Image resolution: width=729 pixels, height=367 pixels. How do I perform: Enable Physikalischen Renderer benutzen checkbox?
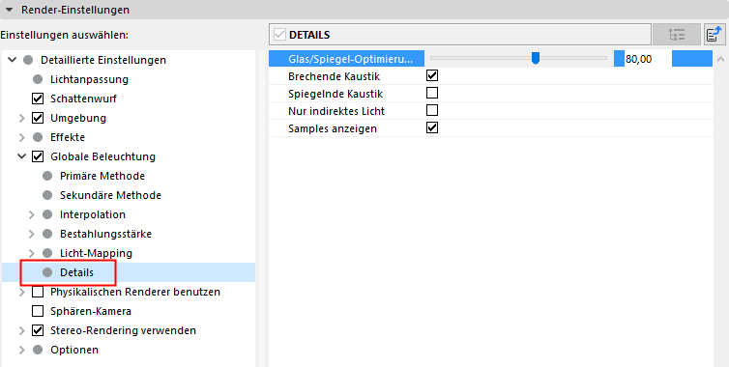point(38,292)
